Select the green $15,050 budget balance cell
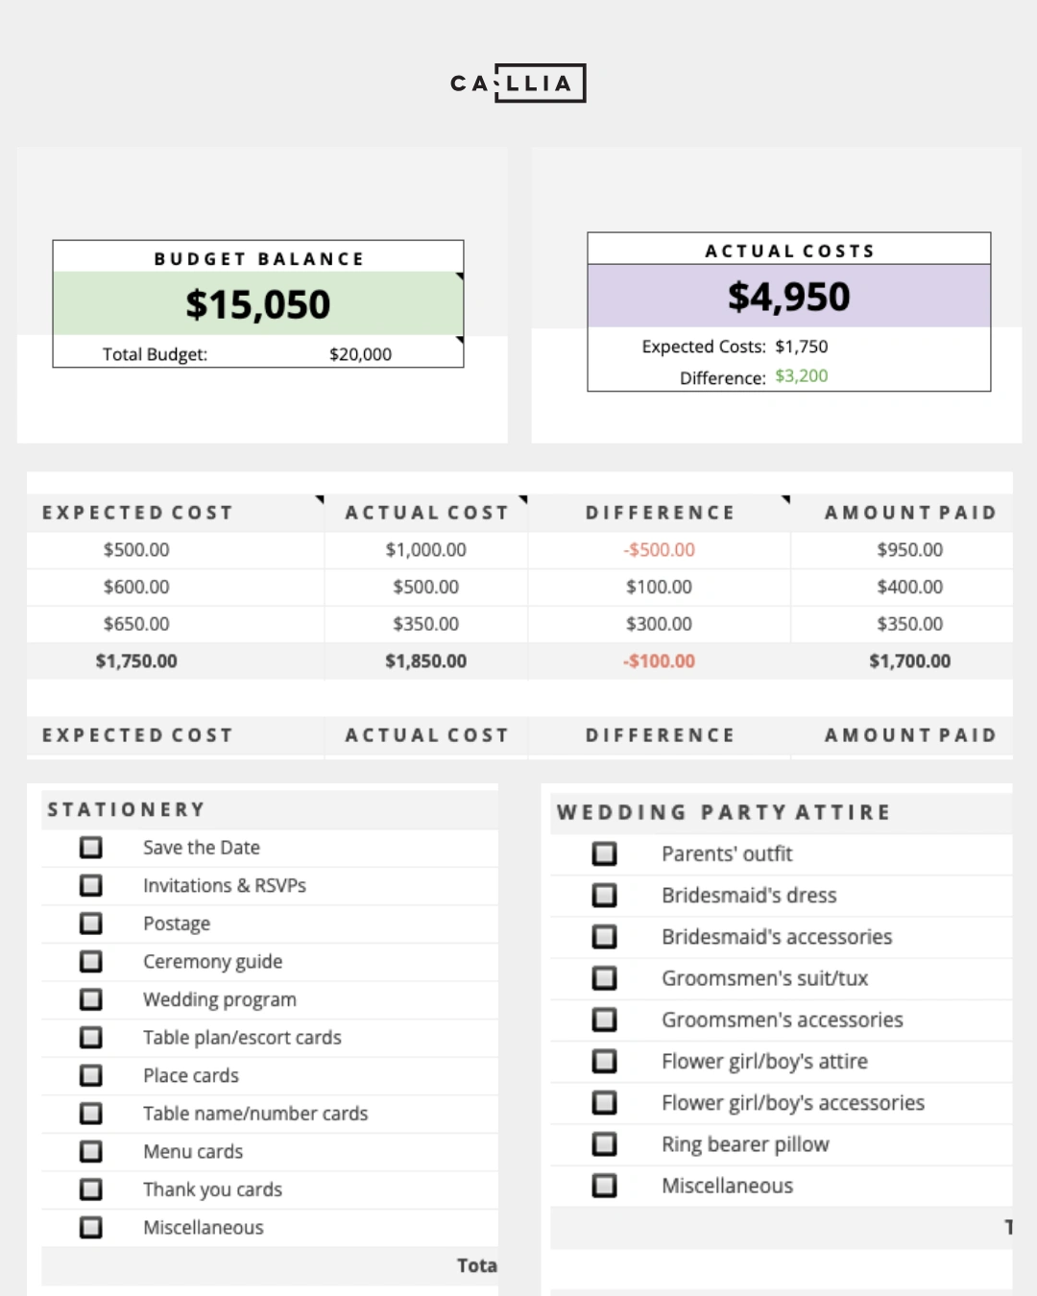The image size is (1037, 1296). (x=257, y=304)
